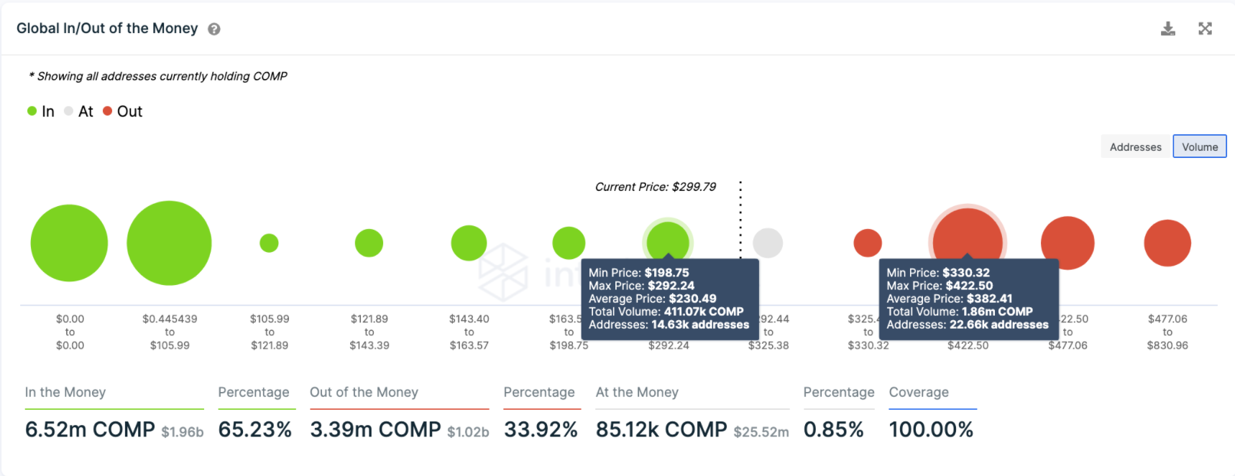
Task: Click green bubble for $143.40 to $163.57
Action: pyautogui.click(x=469, y=243)
